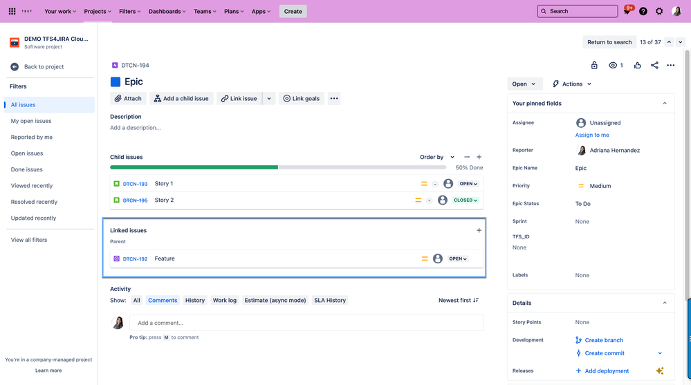Show History activity tab
Viewport: 691px width, 385px height.
[195, 301]
